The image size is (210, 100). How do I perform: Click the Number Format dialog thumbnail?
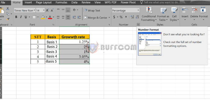tap(150, 44)
